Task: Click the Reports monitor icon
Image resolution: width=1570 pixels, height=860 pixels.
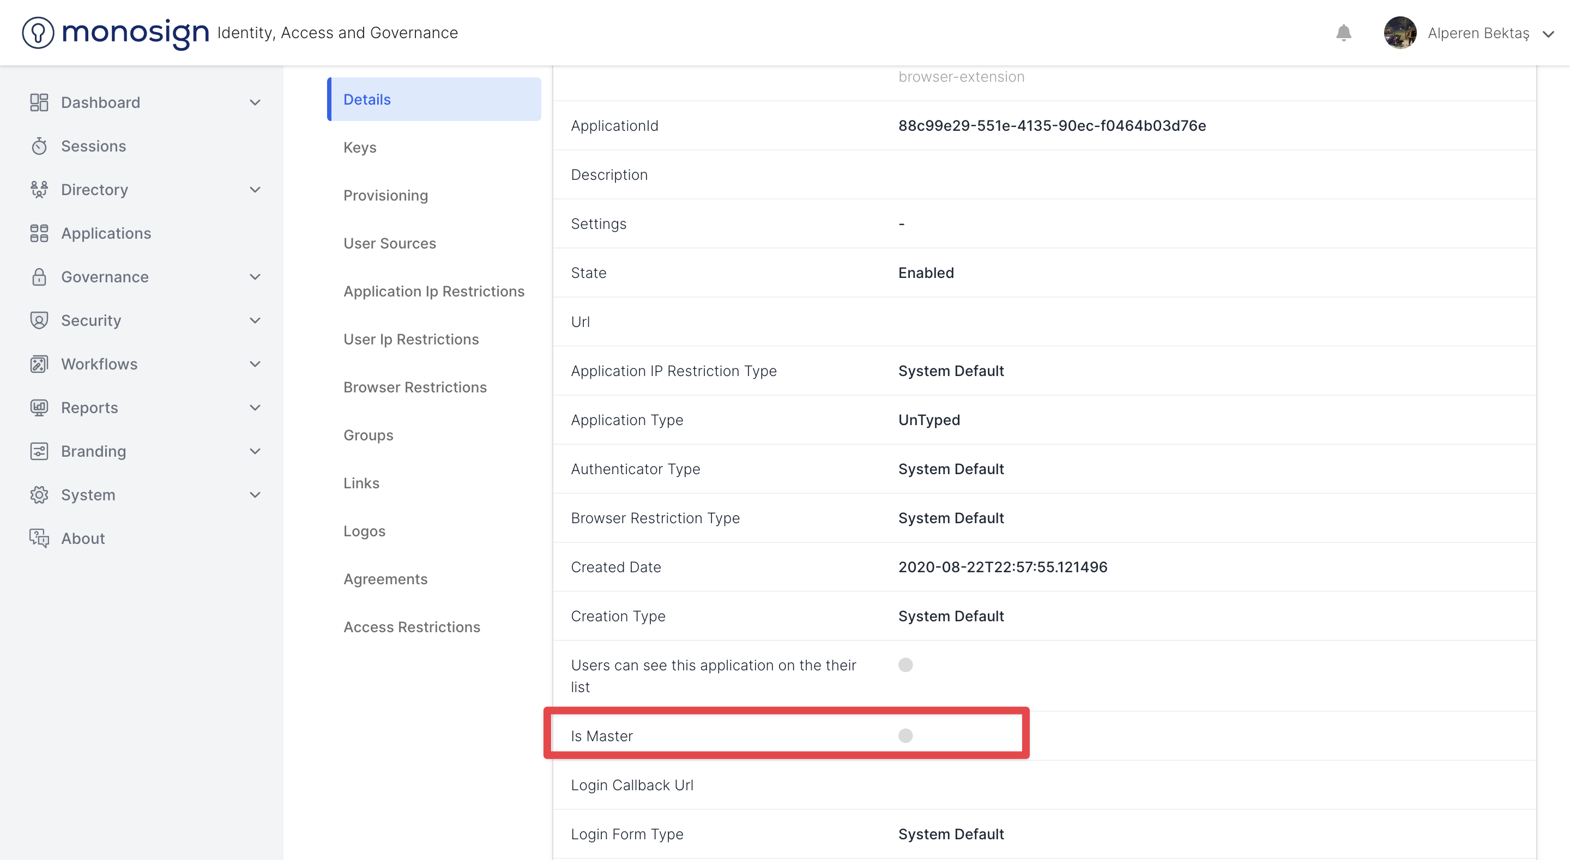Action: point(39,408)
